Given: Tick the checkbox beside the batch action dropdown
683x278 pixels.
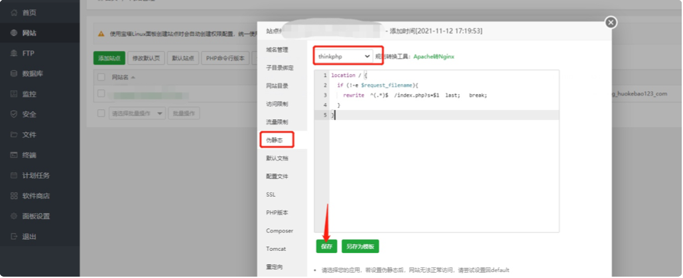Looking at the screenshot, I should (x=101, y=113).
